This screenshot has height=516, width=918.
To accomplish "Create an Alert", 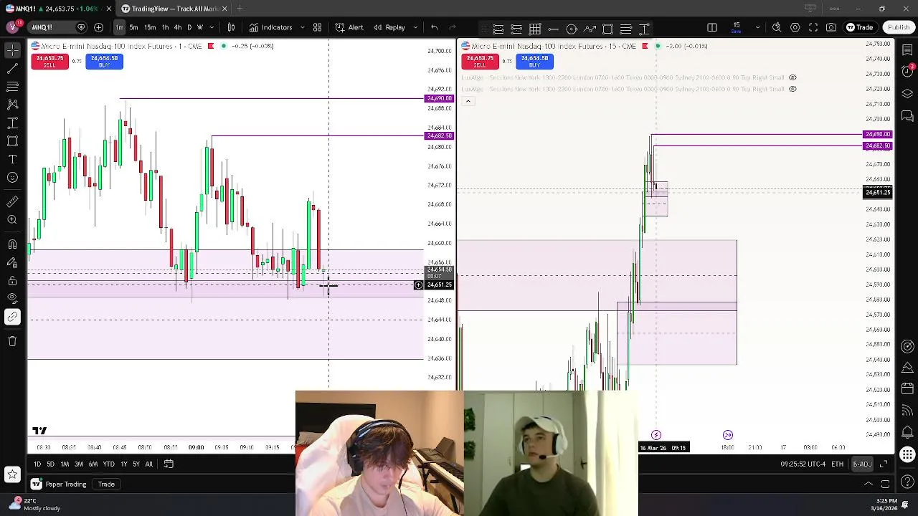I will pos(349,27).
